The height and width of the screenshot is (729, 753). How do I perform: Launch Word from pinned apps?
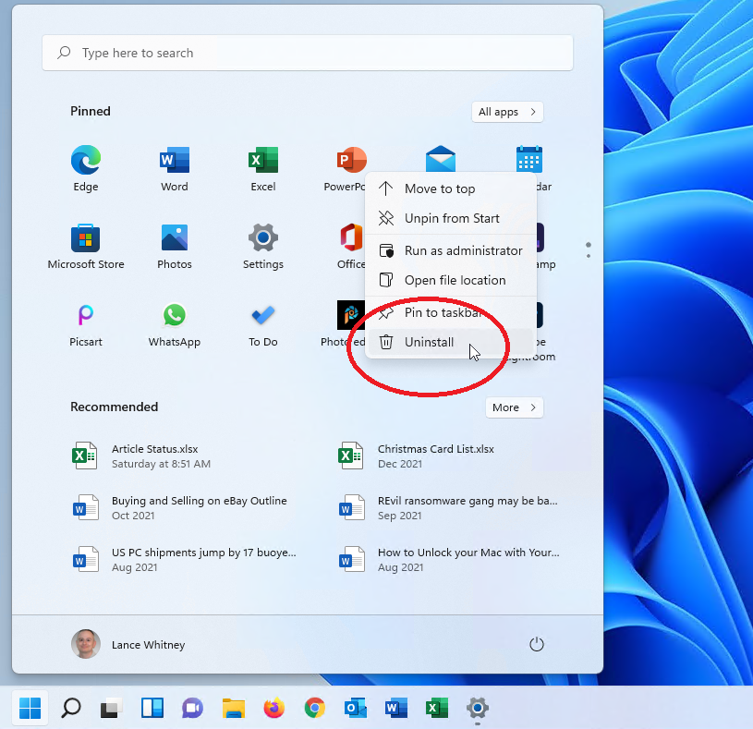[x=175, y=168]
